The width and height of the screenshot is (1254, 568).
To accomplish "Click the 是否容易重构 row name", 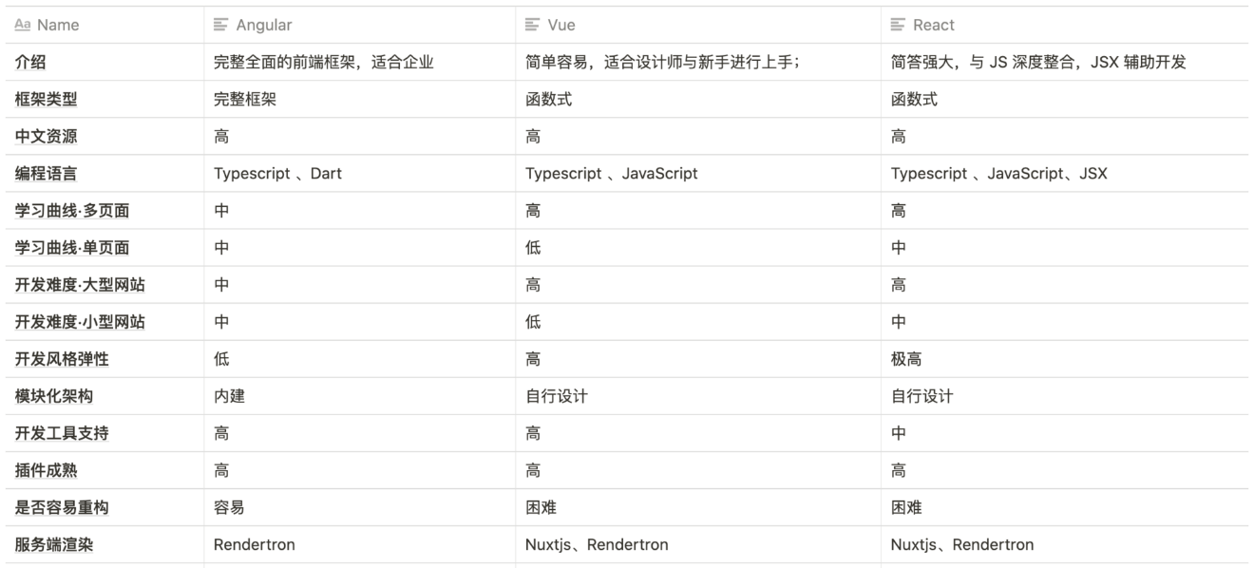I will coord(62,507).
